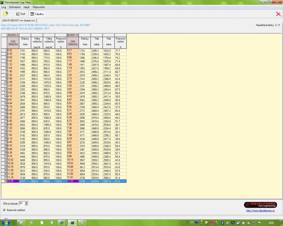Click the Action Center flag tray icon
283x226 pixels.
(260, 223)
